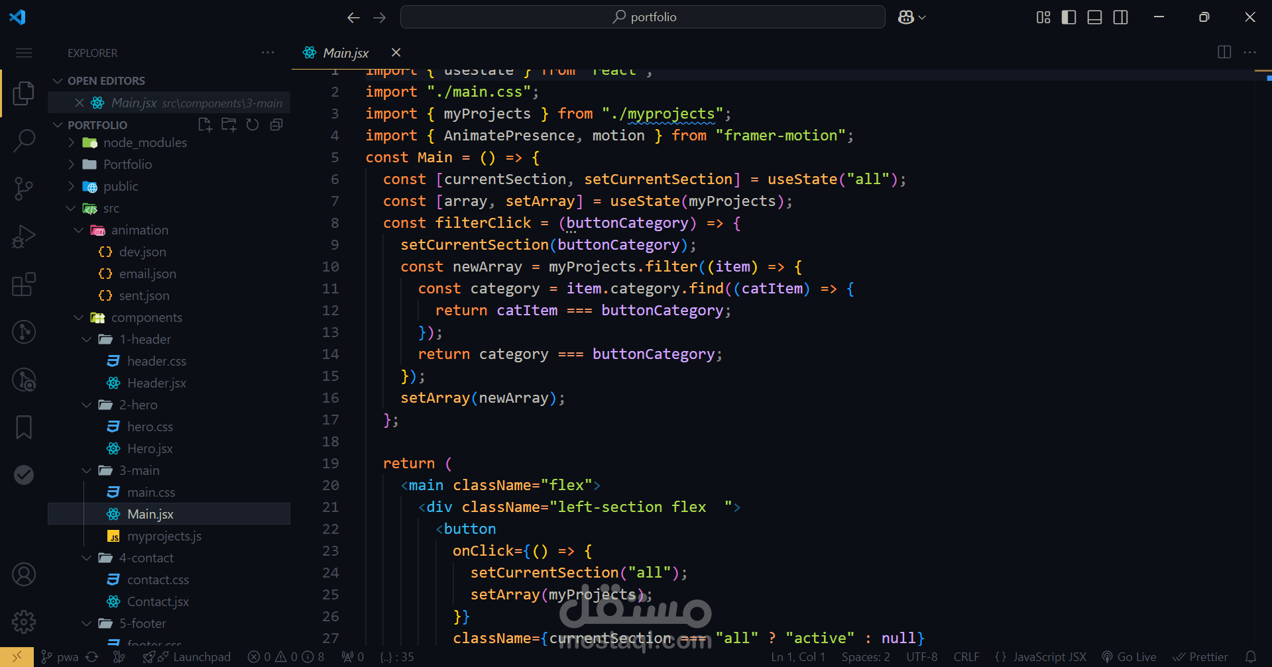Open dev.json file

click(143, 252)
